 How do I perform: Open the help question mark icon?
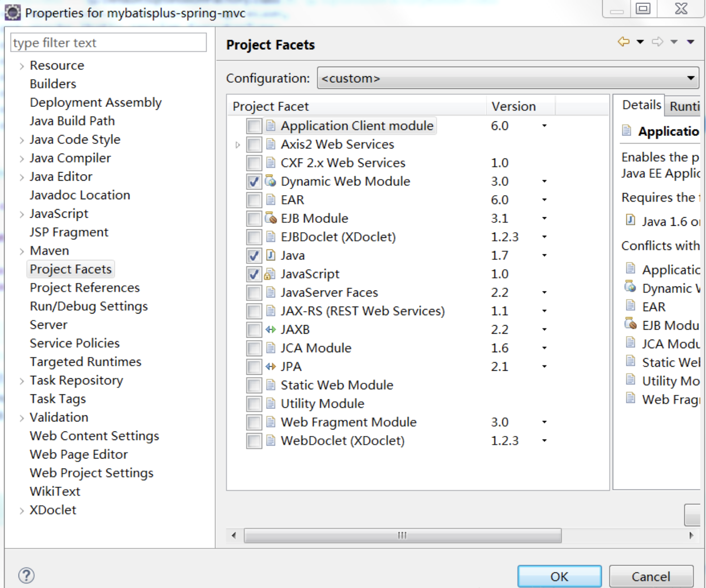click(x=26, y=575)
